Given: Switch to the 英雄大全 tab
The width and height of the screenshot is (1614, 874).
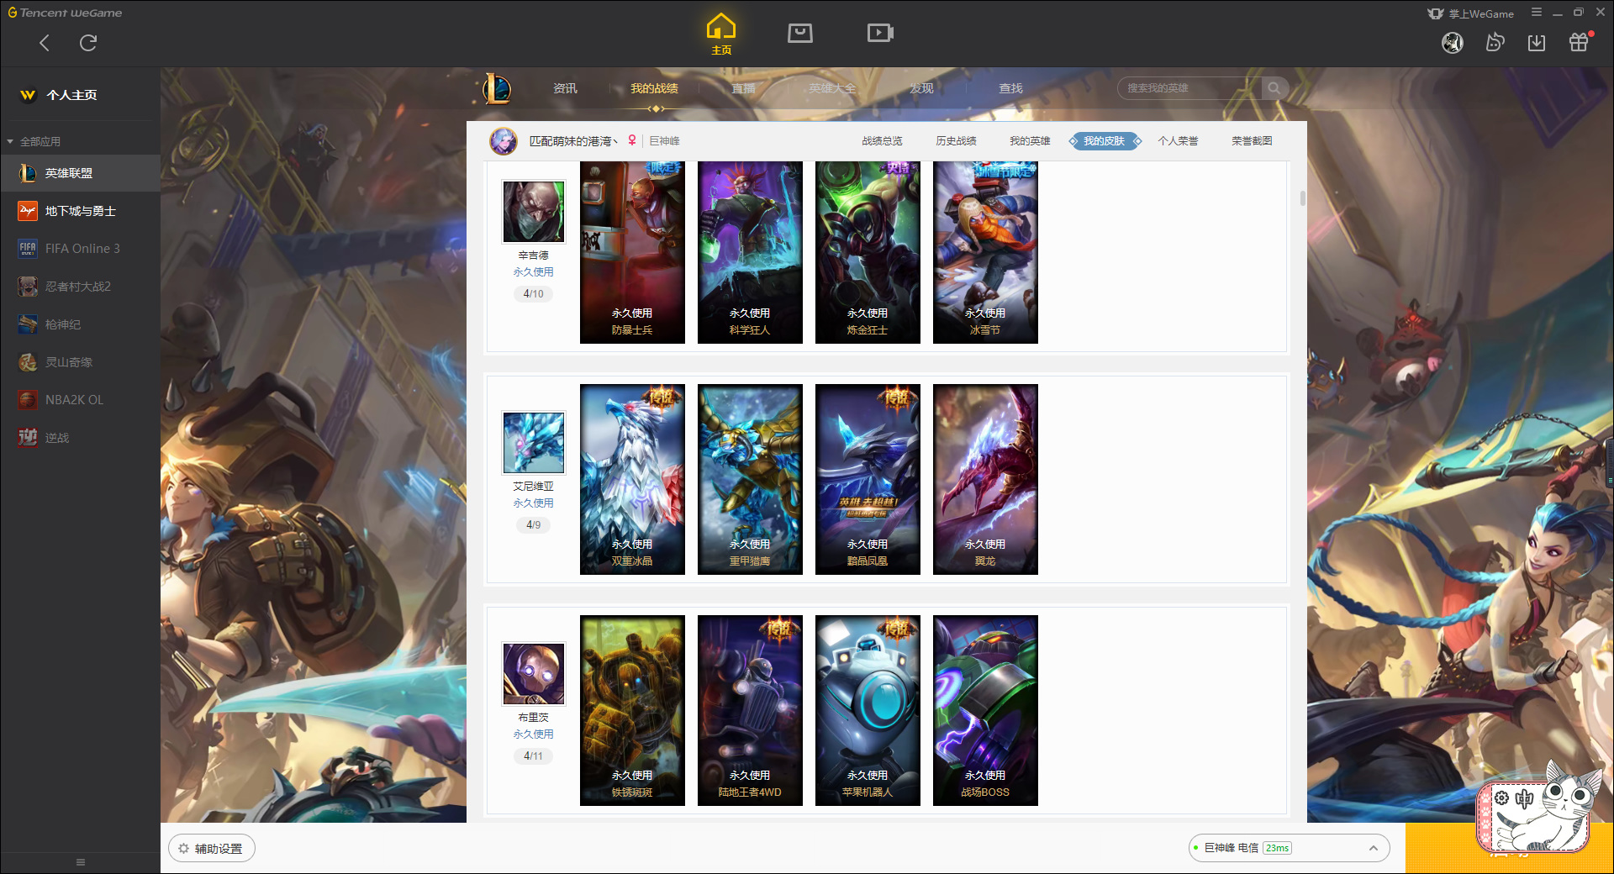Looking at the screenshot, I should (832, 88).
